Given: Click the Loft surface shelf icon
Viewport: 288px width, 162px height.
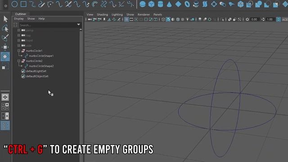Looking at the screenshot, I should click(x=205, y=4).
